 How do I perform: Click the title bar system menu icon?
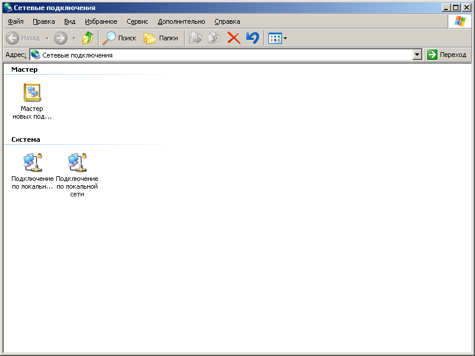click(x=8, y=8)
